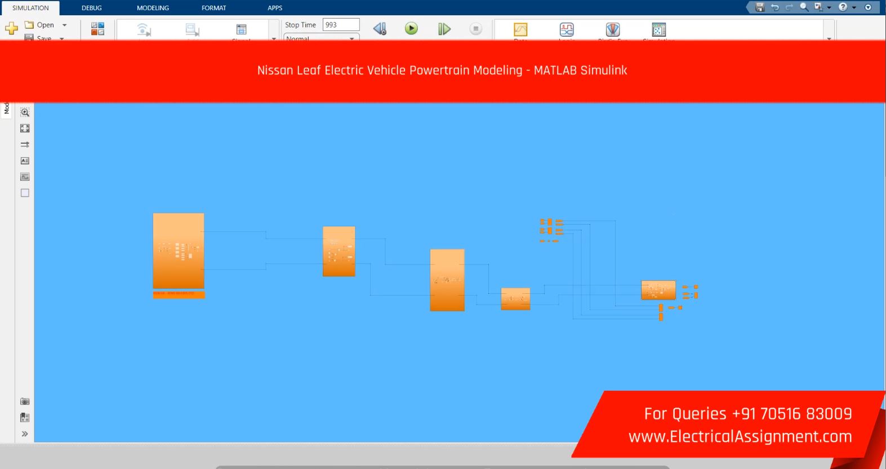Click the orange label under the leftmost block

click(179, 294)
